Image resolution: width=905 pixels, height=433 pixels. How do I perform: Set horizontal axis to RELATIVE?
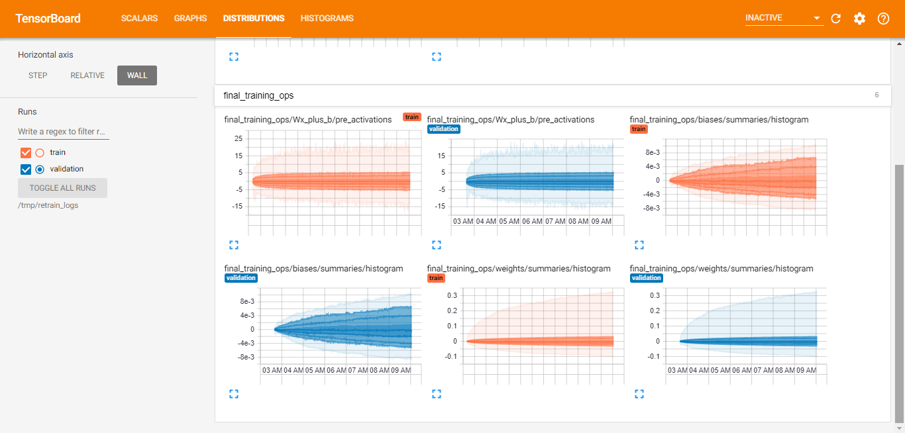[87, 75]
